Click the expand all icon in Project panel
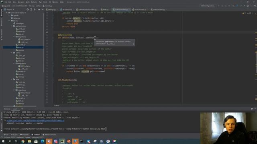257x144 pixels. coord(31,10)
